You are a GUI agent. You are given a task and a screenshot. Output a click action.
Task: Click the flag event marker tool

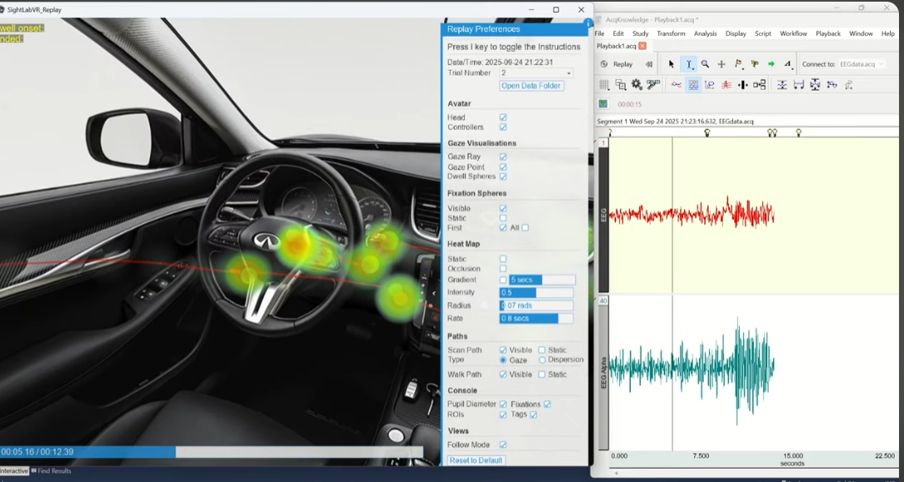(x=738, y=64)
